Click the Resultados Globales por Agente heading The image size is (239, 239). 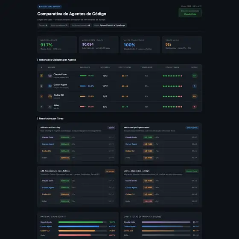[x=58, y=60]
